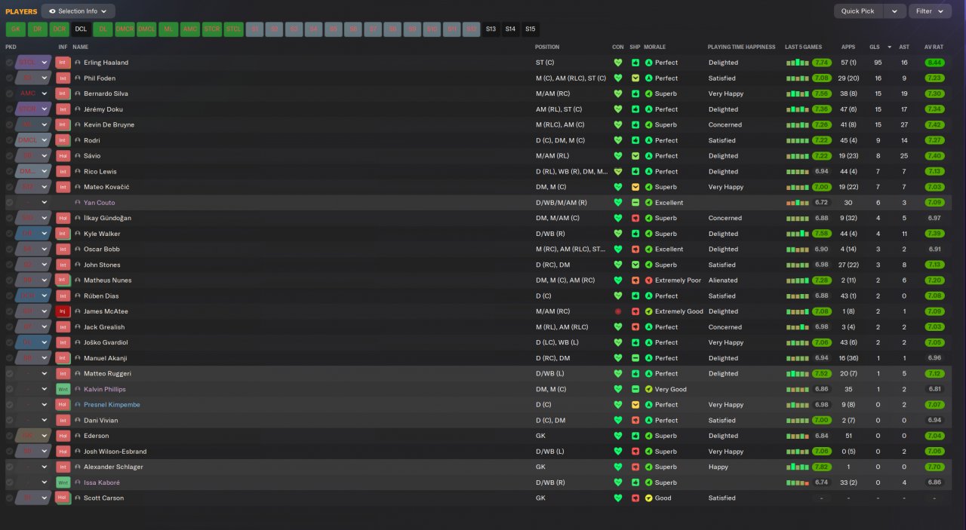
Task: Select the GK position chip
Action: tap(15, 29)
